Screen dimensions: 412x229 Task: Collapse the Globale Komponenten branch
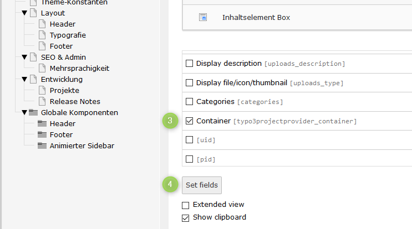click(x=24, y=112)
